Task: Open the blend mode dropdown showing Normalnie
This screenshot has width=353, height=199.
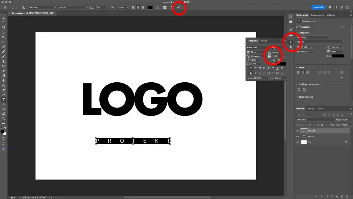Action: [314, 120]
